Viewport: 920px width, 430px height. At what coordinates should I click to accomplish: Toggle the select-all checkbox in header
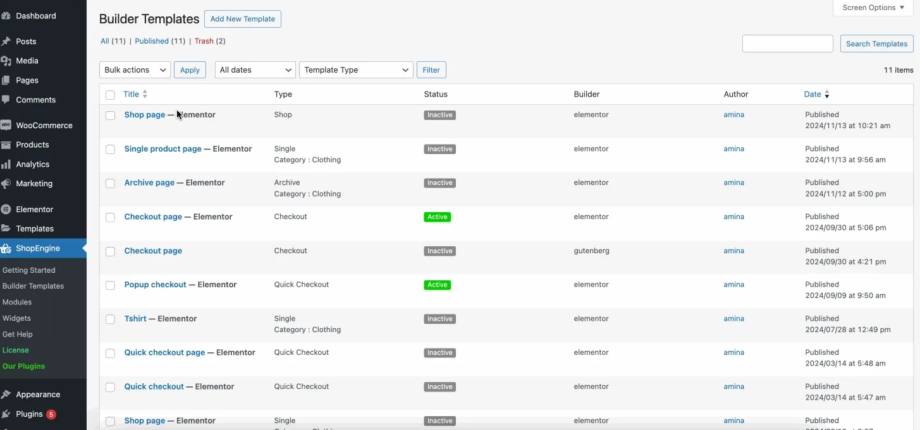tap(110, 95)
